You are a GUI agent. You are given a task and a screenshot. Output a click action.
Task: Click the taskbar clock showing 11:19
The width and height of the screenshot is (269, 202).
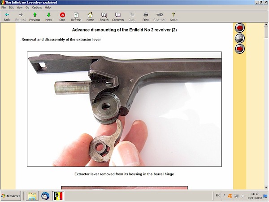point(255,196)
